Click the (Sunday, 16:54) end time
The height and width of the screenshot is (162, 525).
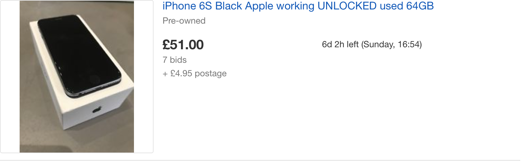click(392, 45)
